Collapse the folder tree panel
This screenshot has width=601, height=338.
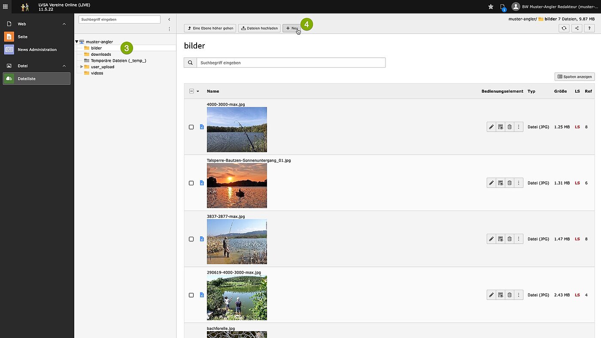(169, 19)
